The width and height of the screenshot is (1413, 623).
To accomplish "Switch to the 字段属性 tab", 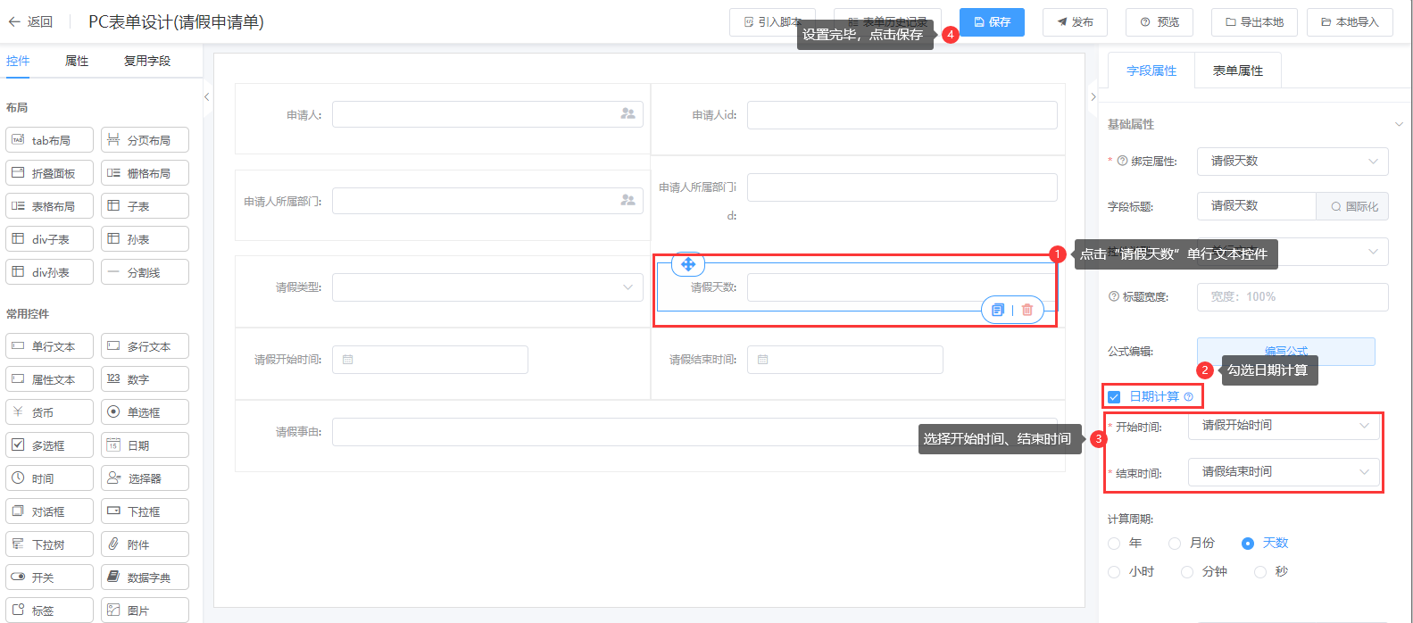I will click(x=1151, y=71).
